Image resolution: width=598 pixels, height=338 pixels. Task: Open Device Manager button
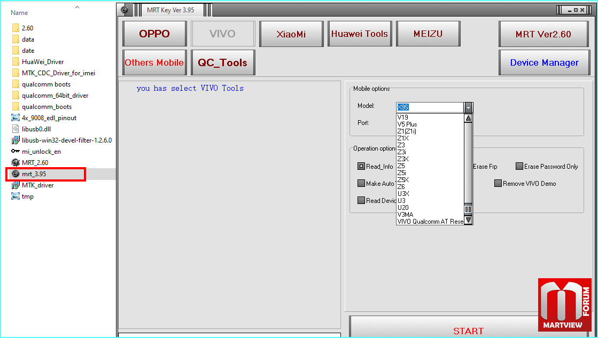pos(544,62)
